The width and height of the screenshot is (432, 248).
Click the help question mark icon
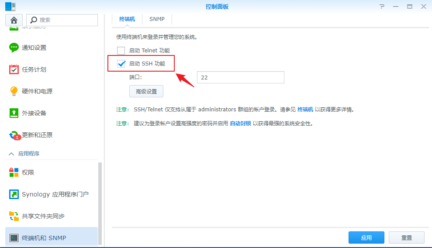click(x=382, y=7)
